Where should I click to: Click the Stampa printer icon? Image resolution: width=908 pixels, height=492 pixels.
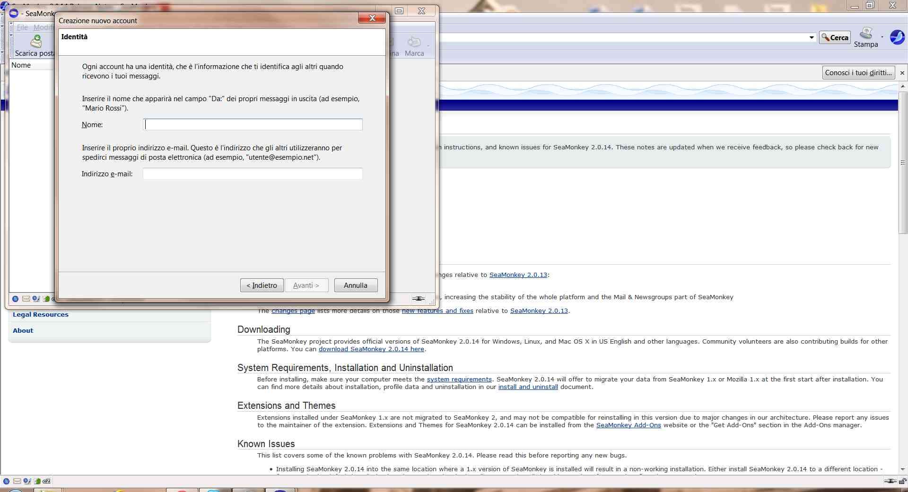(865, 34)
